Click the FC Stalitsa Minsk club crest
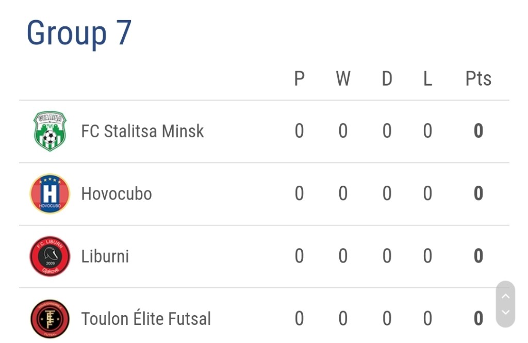The height and width of the screenshot is (343, 528). [50, 132]
